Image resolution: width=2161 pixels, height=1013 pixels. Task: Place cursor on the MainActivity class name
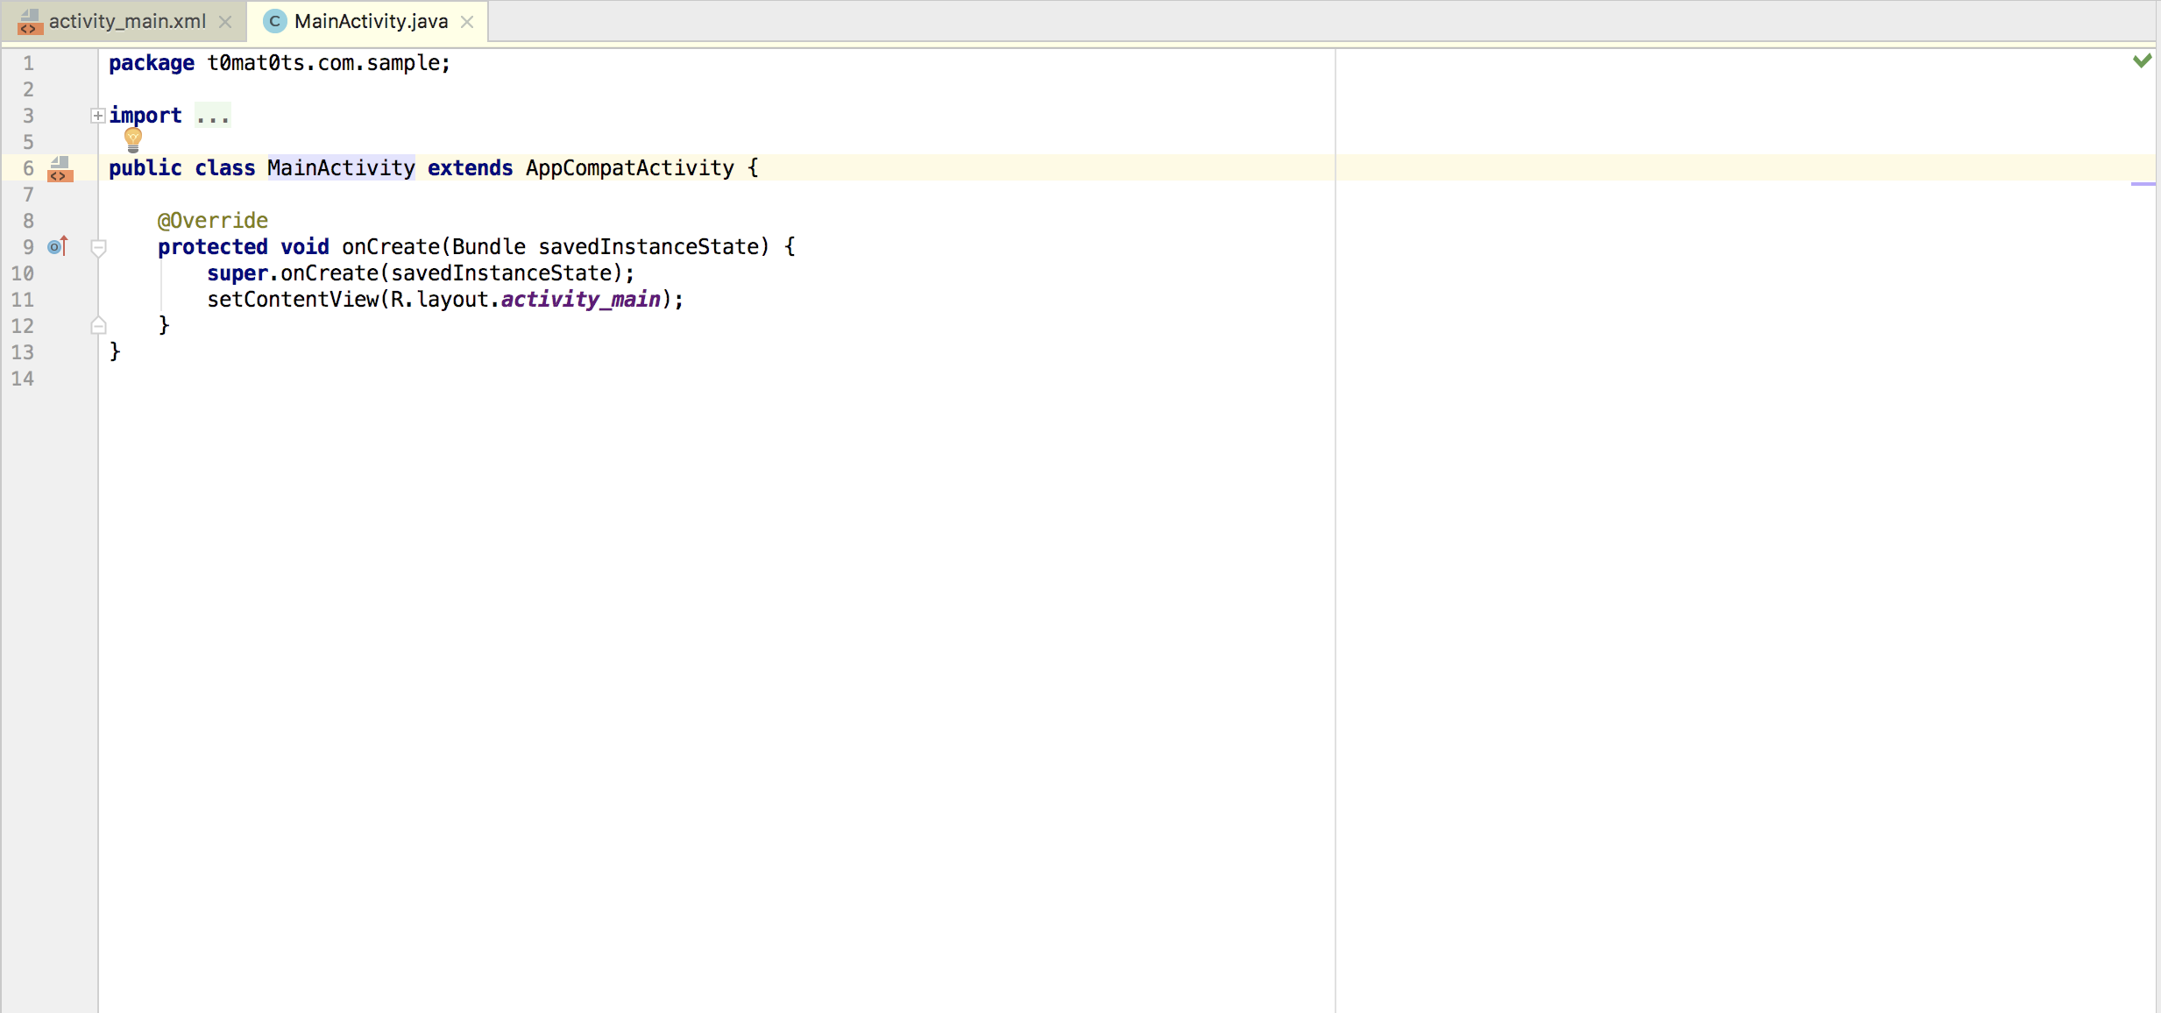pos(341,168)
